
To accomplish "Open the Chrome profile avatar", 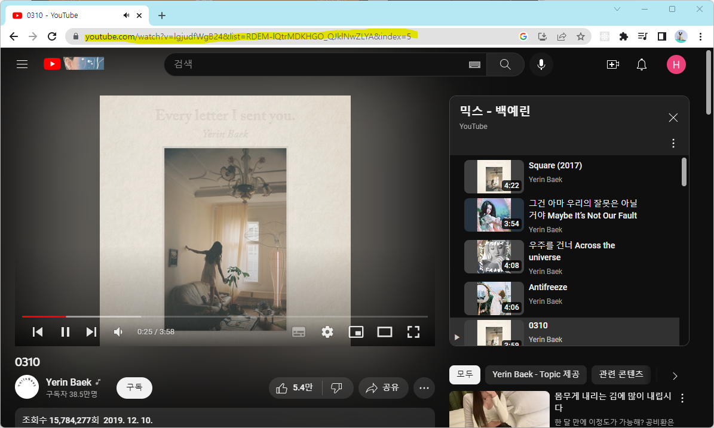I will click(681, 36).
